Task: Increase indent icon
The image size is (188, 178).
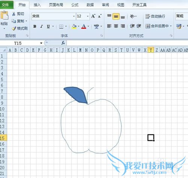Action: [x=139, y=26]
